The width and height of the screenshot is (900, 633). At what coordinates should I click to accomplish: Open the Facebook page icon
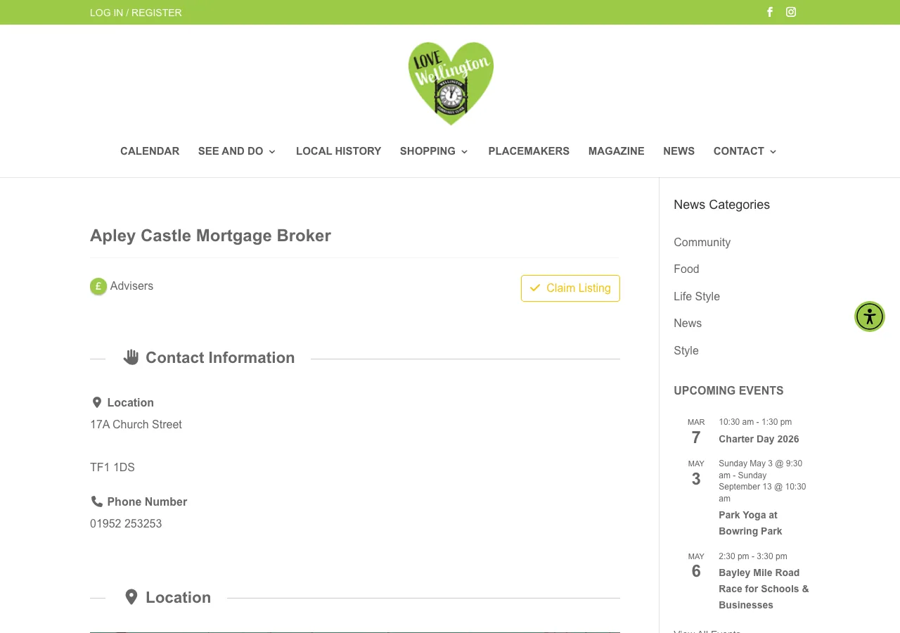point(769,12)
